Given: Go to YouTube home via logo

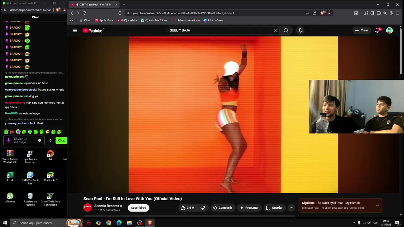Looking at the screenshot, I should pyautogui.click(x=92, y=31).
